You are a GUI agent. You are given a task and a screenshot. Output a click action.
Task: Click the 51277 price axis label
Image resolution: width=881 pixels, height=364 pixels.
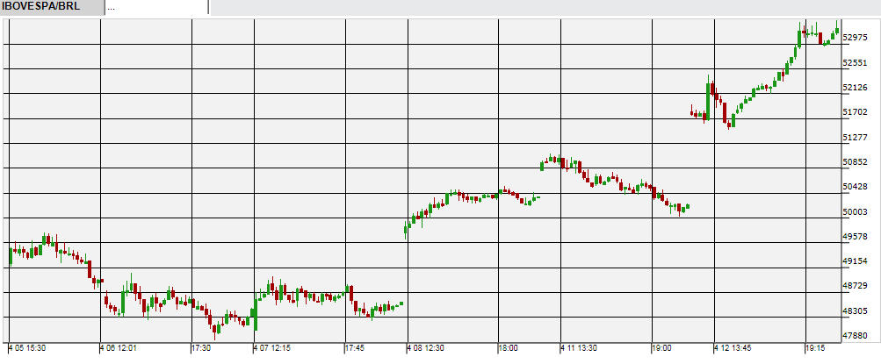tap(857, 138)
